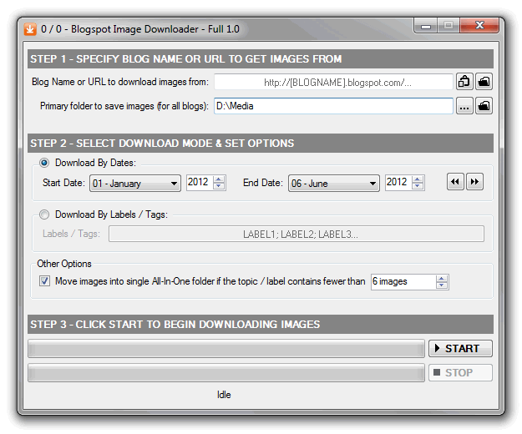Click the paste icon beside blog URL field
Screen dimensions: 522x434
click(x=464, y=82)
